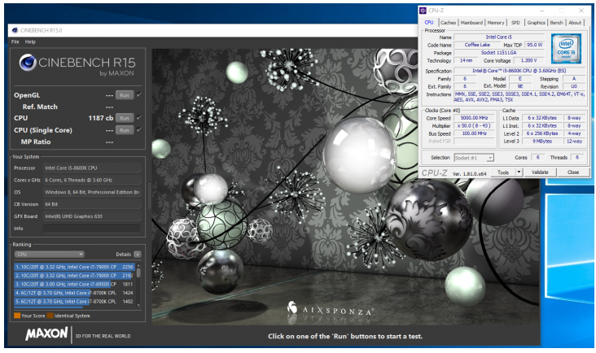Screen dimensions: 596x353
Task: Open the File menu in Cinebench
Action: (15, 41)
